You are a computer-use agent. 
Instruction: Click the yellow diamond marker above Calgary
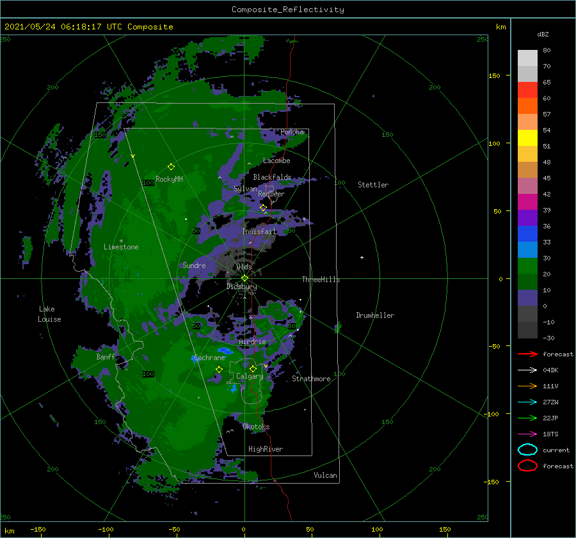tap(253, 368)
